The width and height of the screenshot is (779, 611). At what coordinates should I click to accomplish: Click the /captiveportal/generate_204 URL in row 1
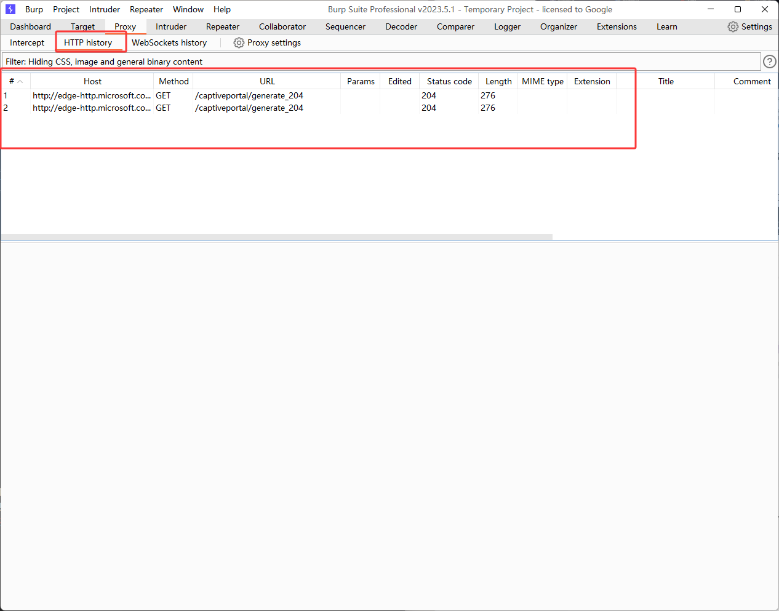pyautogui.click(x=249, y=95)
